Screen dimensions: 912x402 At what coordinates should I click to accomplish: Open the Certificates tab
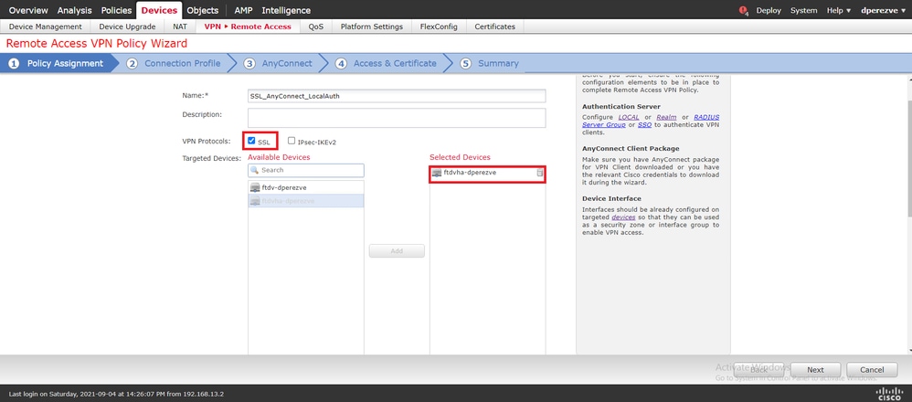pos(495,26)
